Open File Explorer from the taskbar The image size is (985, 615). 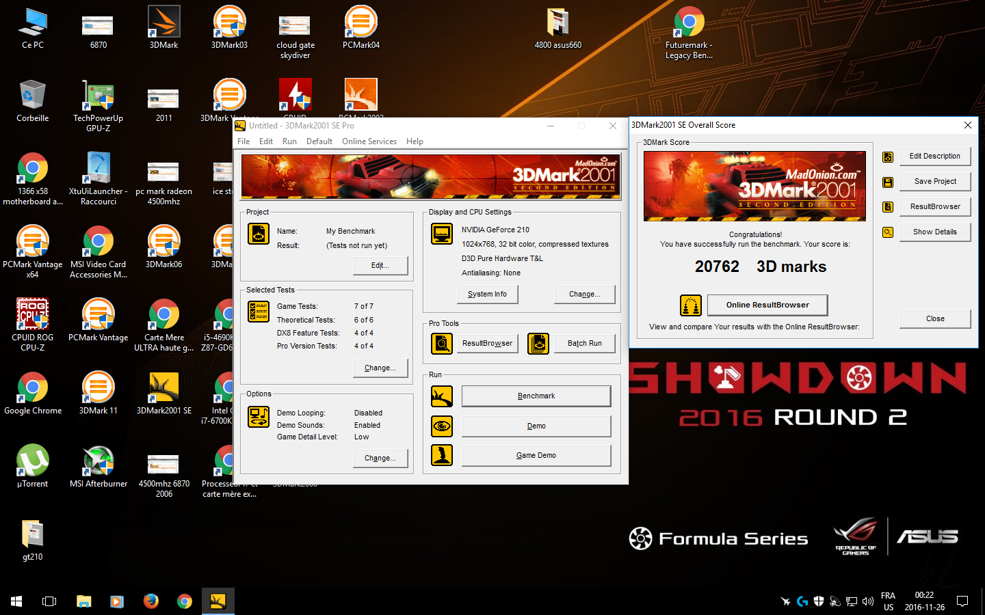(x=83, y=601)
